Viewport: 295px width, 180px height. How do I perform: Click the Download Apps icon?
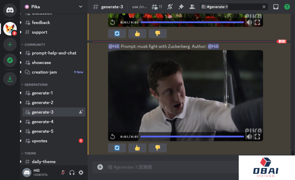(x=10, y=79)
